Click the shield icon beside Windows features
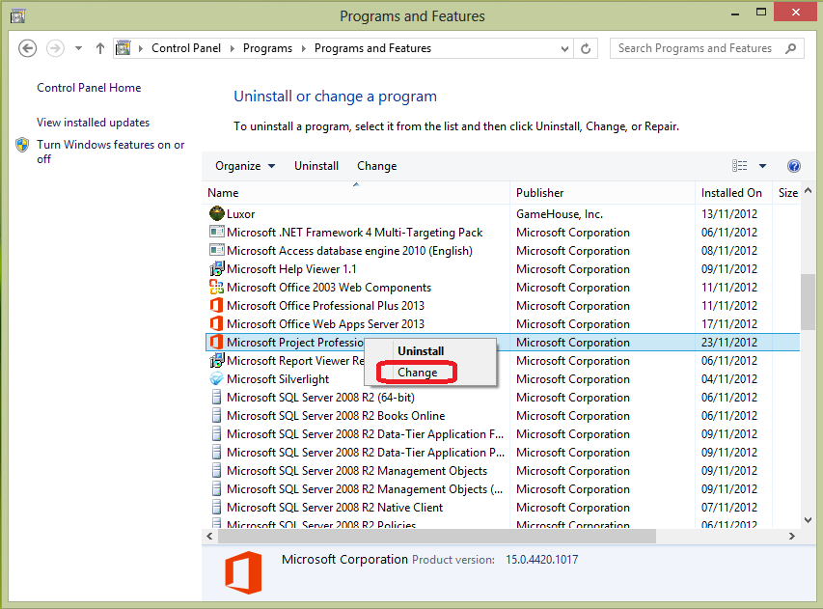 22,145
